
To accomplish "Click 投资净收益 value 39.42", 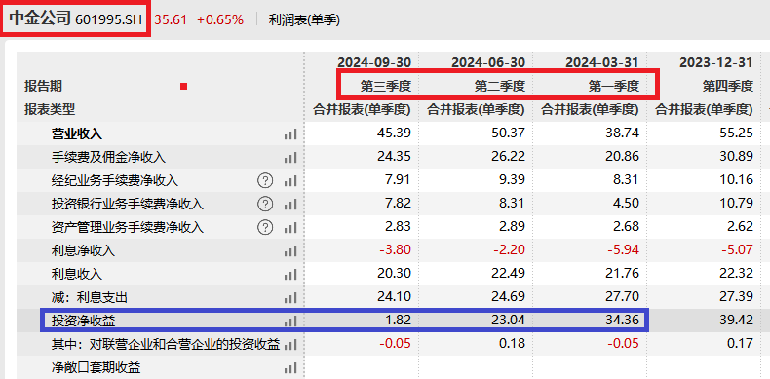I will [736, 321].
